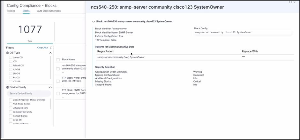The width and height of the screenshot is (300, 140).
Task: Click the Replace With column header
Action: pos(250,51)
